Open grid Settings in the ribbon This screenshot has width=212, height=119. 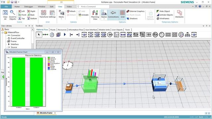[52, 14]
